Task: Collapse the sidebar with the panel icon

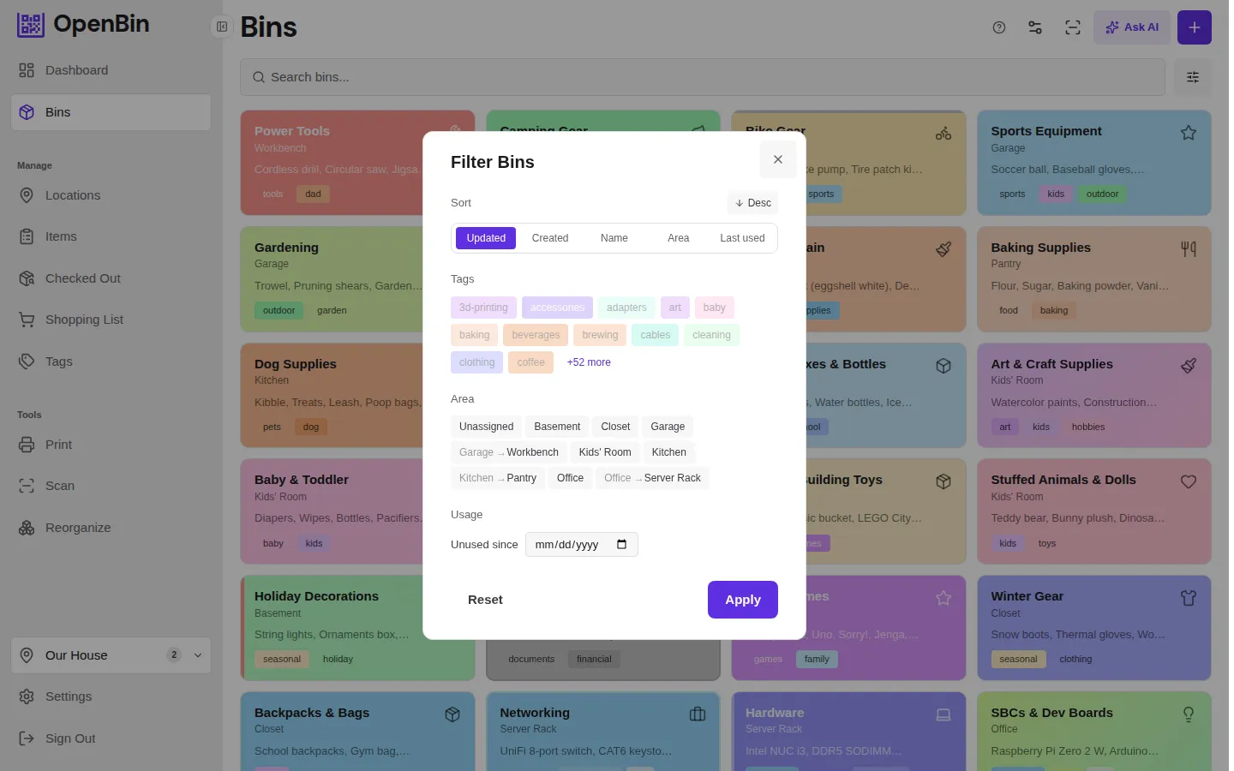Action: (x=222, y=27)
